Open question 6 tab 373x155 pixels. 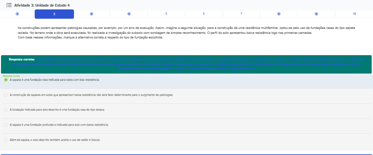204,14
